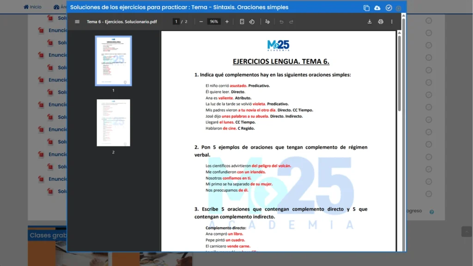The image size is (473, 266).
Task: Click the cloud download icon in title bar
Action: [377, 8]
